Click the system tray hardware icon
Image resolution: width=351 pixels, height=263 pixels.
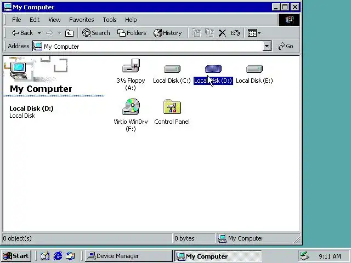click(304, 256)
